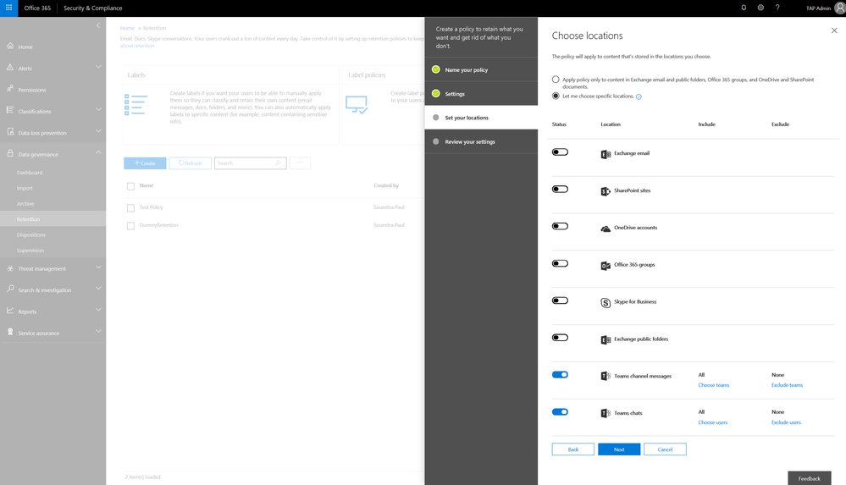Check the DummyRetention row checkbox

(130, 225)
